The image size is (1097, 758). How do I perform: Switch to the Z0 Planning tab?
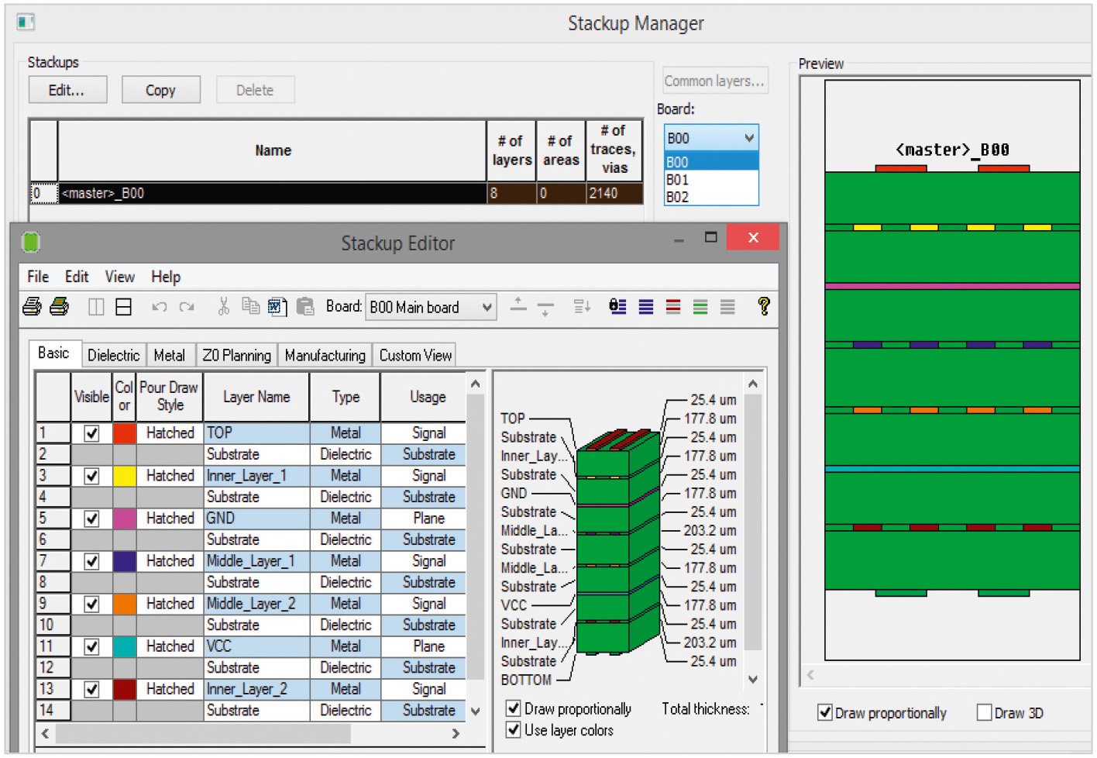pos(236,355)
